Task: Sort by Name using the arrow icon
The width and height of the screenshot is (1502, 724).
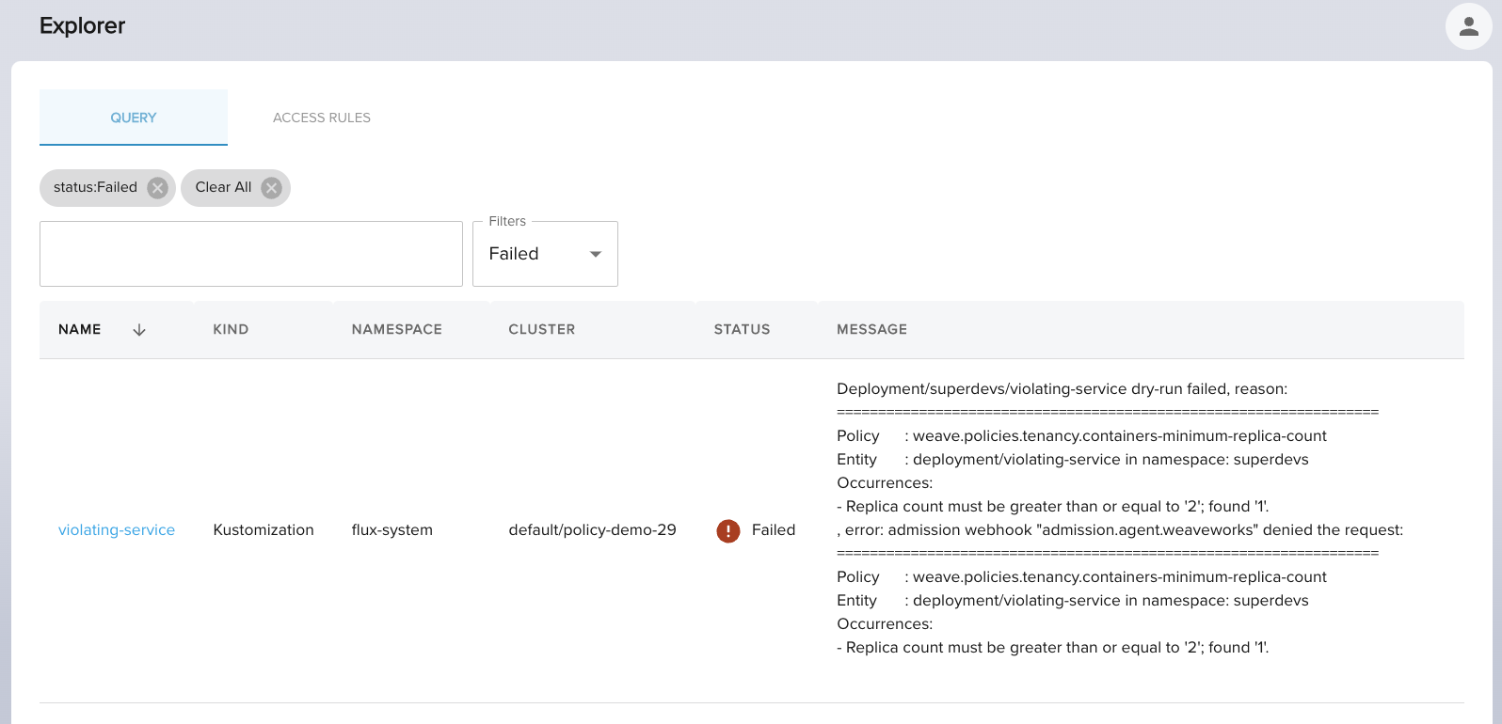Action: (x=139, y=330)
